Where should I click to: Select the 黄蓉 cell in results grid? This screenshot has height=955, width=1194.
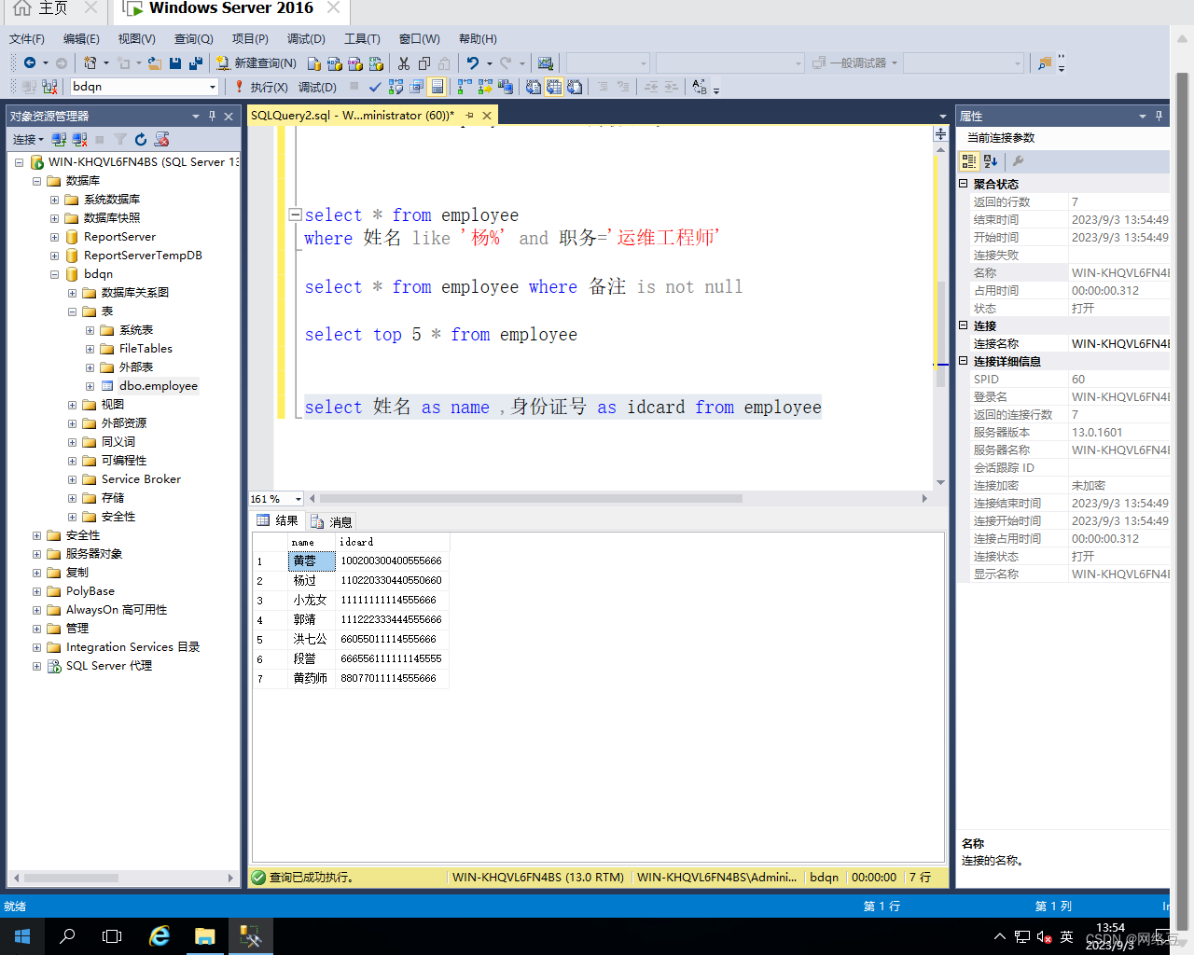pos(312,561)
